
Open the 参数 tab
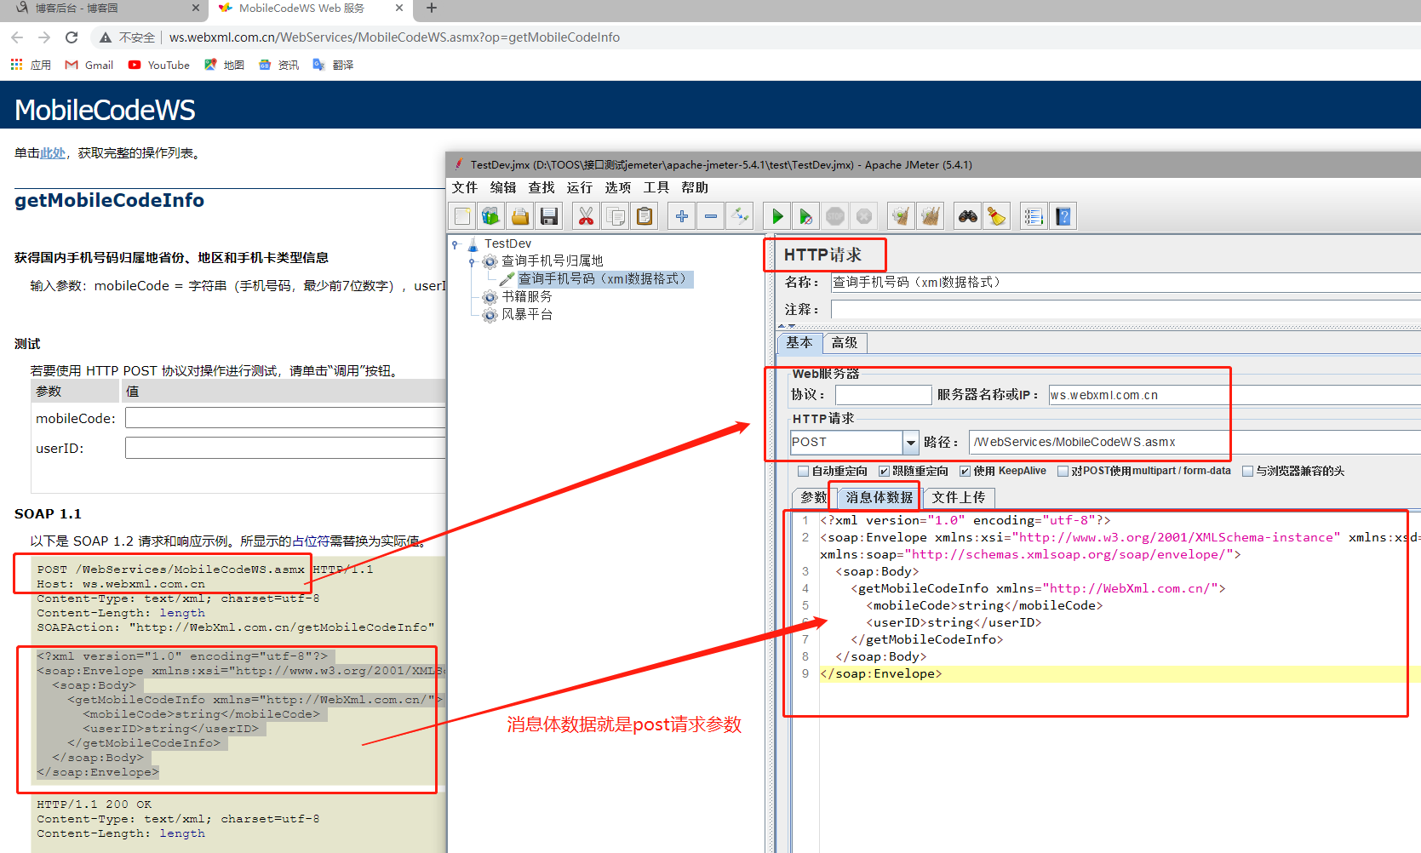(813, 498)
